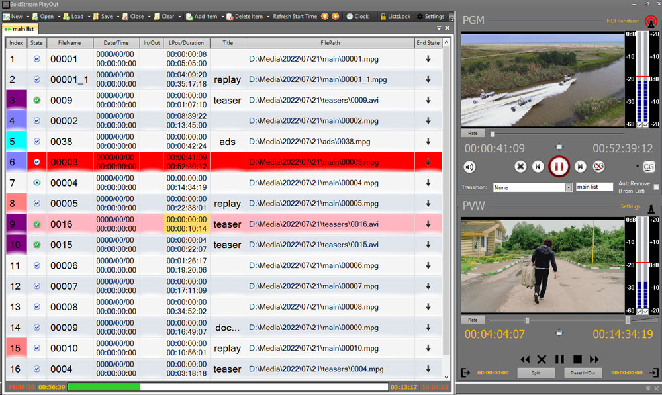
Task: Click the main list name field in PGM
Action: (x=594, y=187)
